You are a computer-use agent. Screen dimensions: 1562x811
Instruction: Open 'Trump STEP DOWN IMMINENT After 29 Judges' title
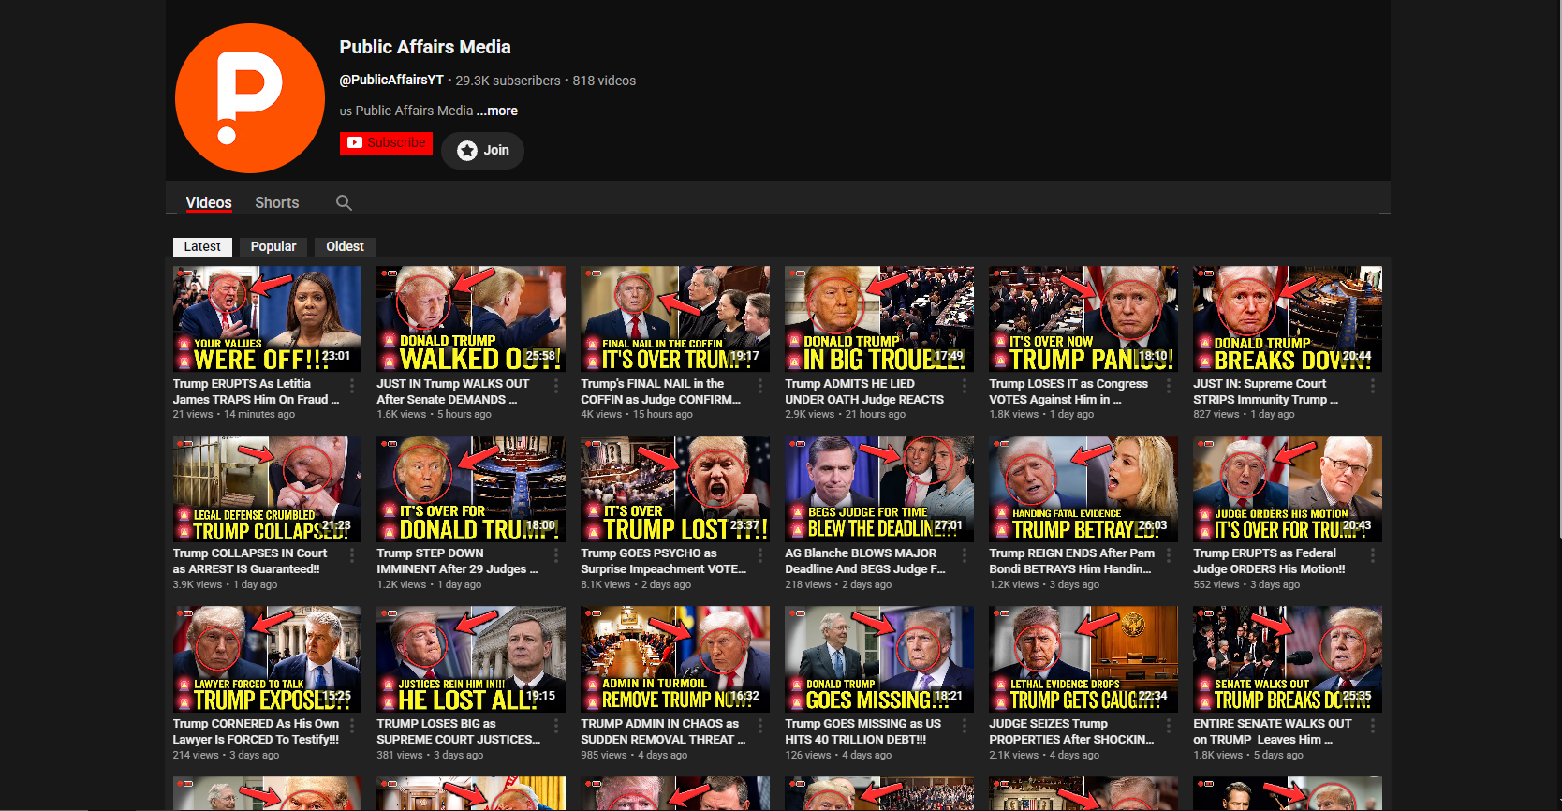click(457, 561)
